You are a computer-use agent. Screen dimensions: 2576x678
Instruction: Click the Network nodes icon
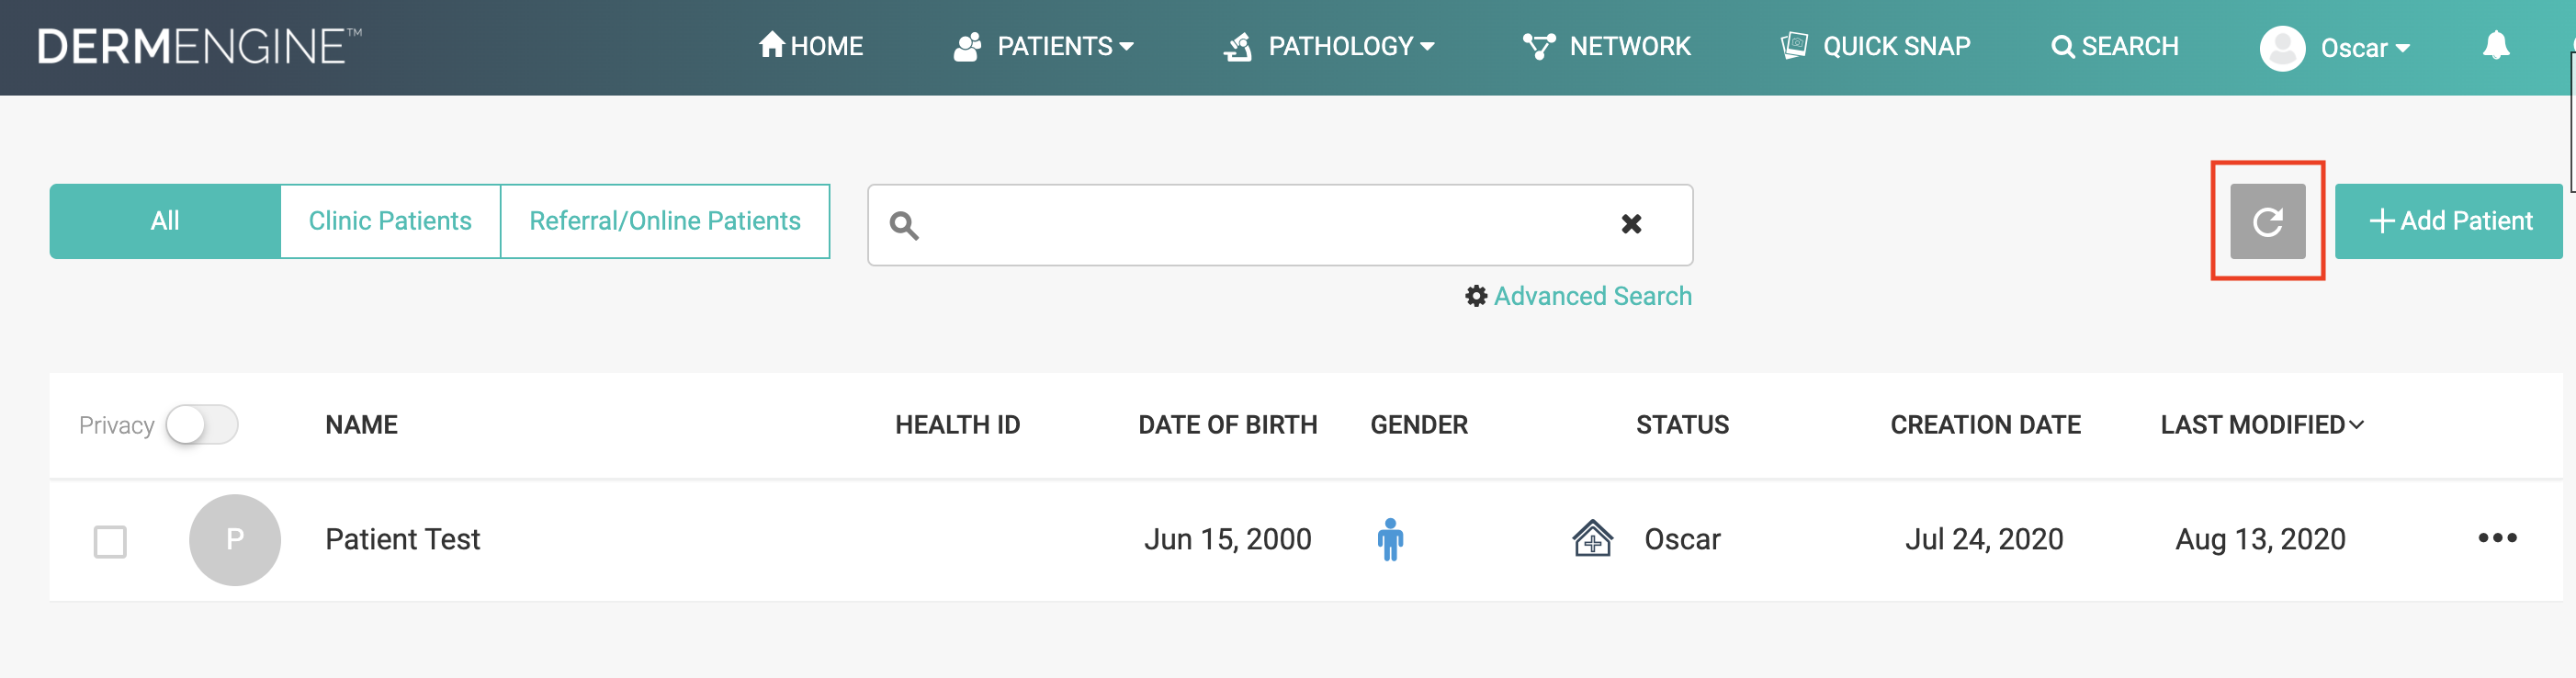[1537, 46]
